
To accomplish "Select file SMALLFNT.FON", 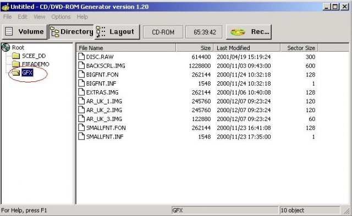I will 106,128.
